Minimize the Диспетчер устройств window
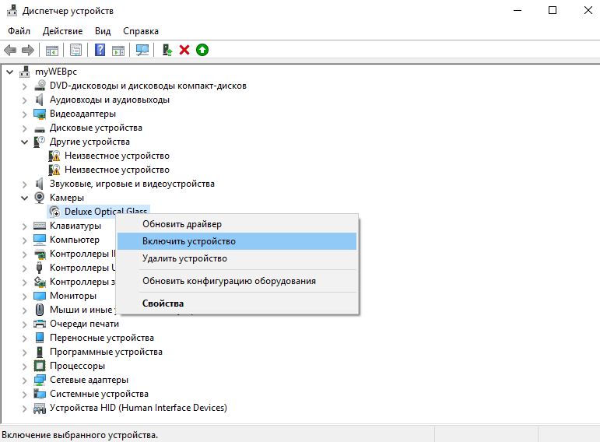 (x=518, y=10)
